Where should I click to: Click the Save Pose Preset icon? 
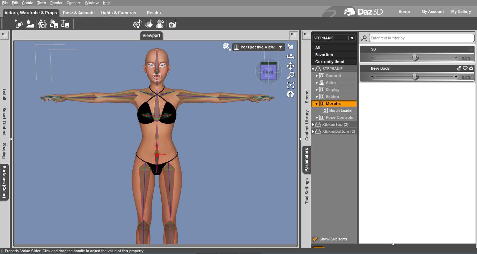pos(65,24)
